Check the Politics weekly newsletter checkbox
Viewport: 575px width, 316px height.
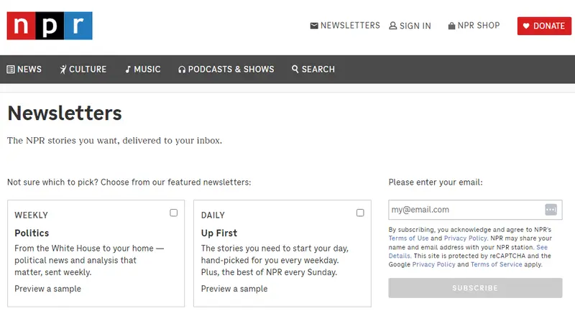pos(173,213)
